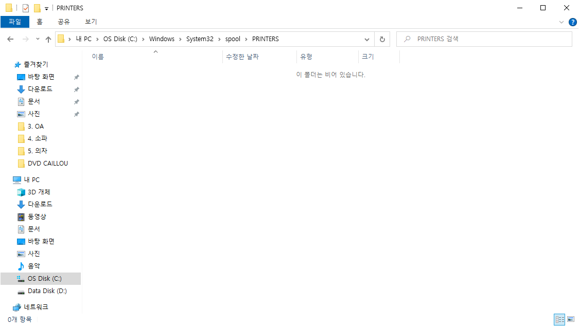Image resolution: width=579 pixels, height=326 pixels.
Task: Click the 문서 icon under 내 PC
Action: [x=21, y=229]
